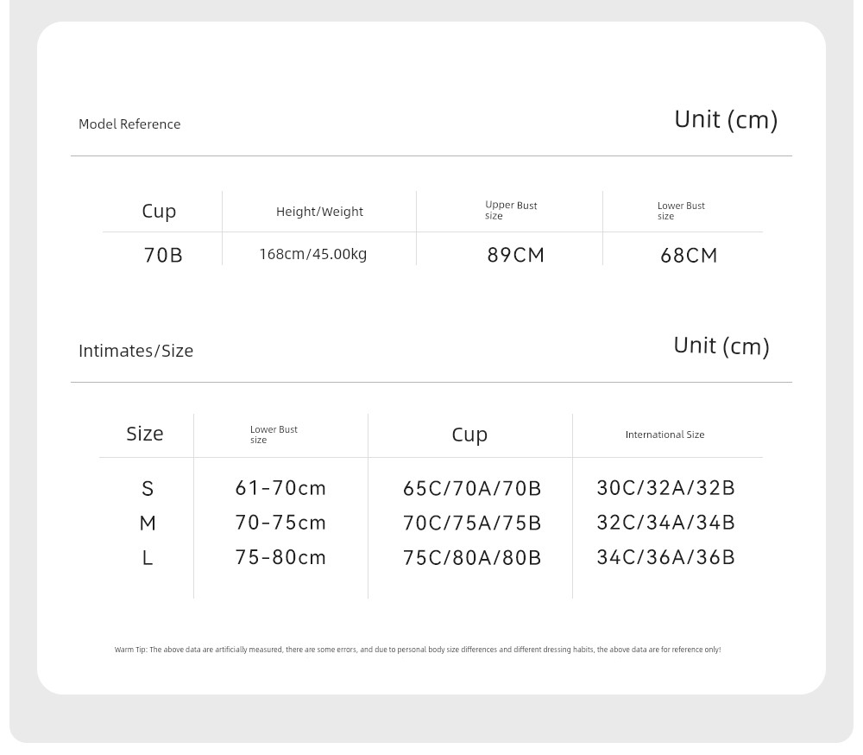Click the 70-75cm lower bust range
Screen dimensions: 863x755
280,523
